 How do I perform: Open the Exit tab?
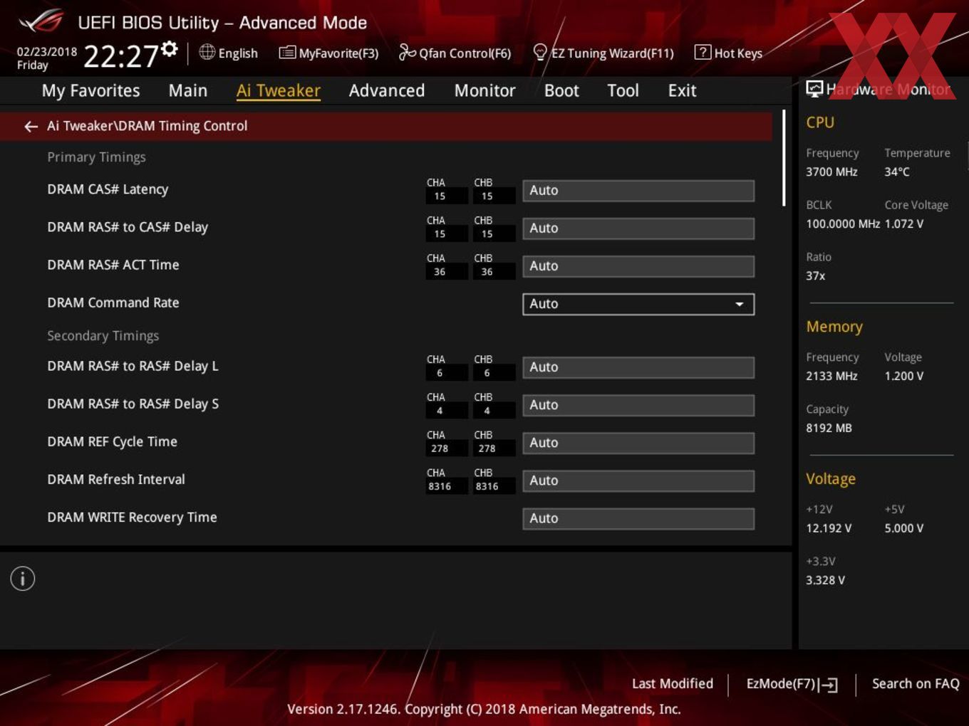coord(682,90)
